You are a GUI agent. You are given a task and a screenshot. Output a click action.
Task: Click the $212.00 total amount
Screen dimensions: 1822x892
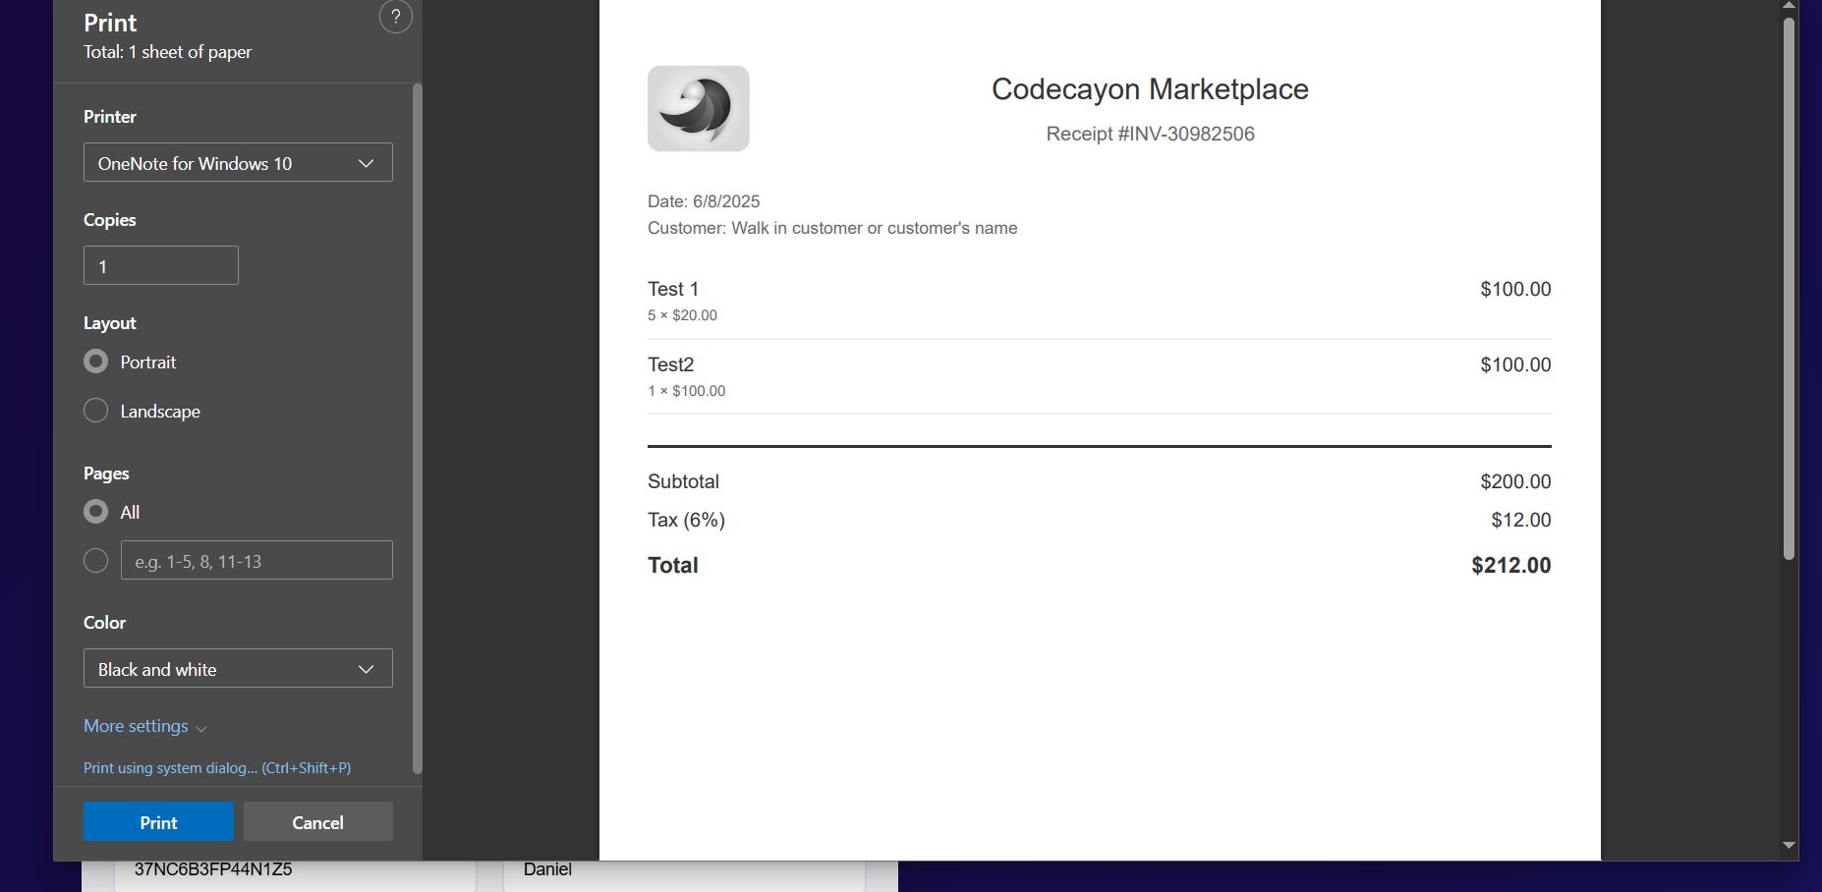click(x=1511, y=565)
